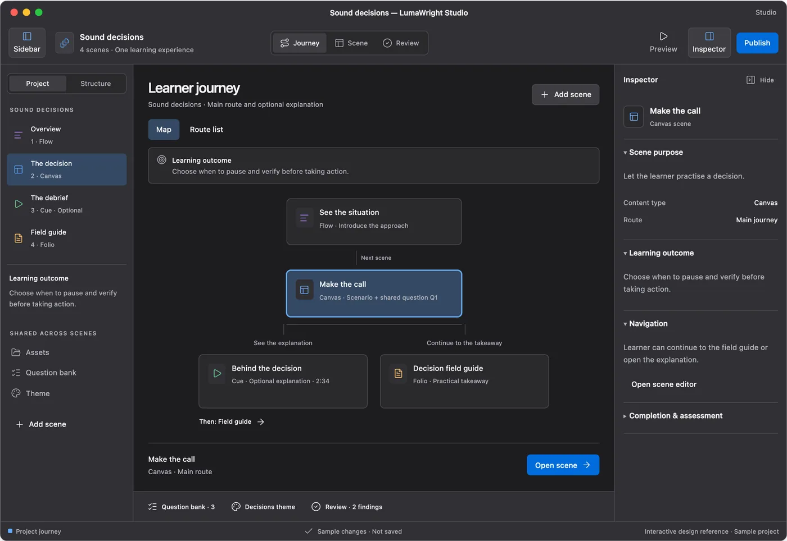
Task: Switch to Route list view
Action: click(x=206, y=130)
